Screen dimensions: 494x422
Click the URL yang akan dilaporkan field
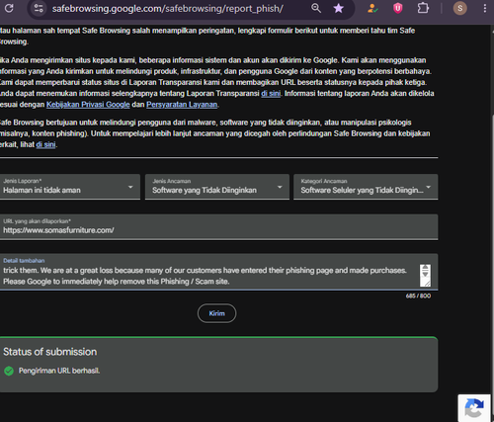point(218,226)
